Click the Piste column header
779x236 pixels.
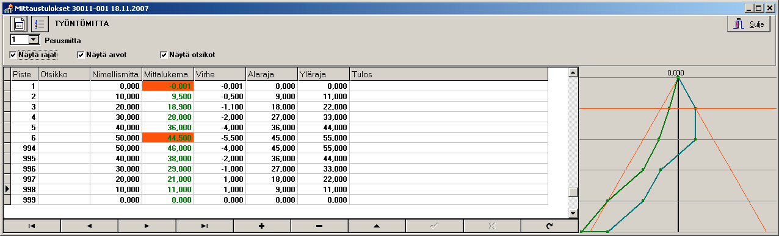tap(24, 74)
